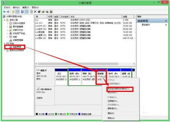Open the 操作(A) menu
This screenshot has width=170, height=122.
(x=16, y=7)
